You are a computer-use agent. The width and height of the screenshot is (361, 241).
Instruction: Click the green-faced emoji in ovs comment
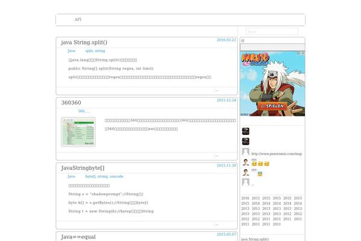pos(260,174)
